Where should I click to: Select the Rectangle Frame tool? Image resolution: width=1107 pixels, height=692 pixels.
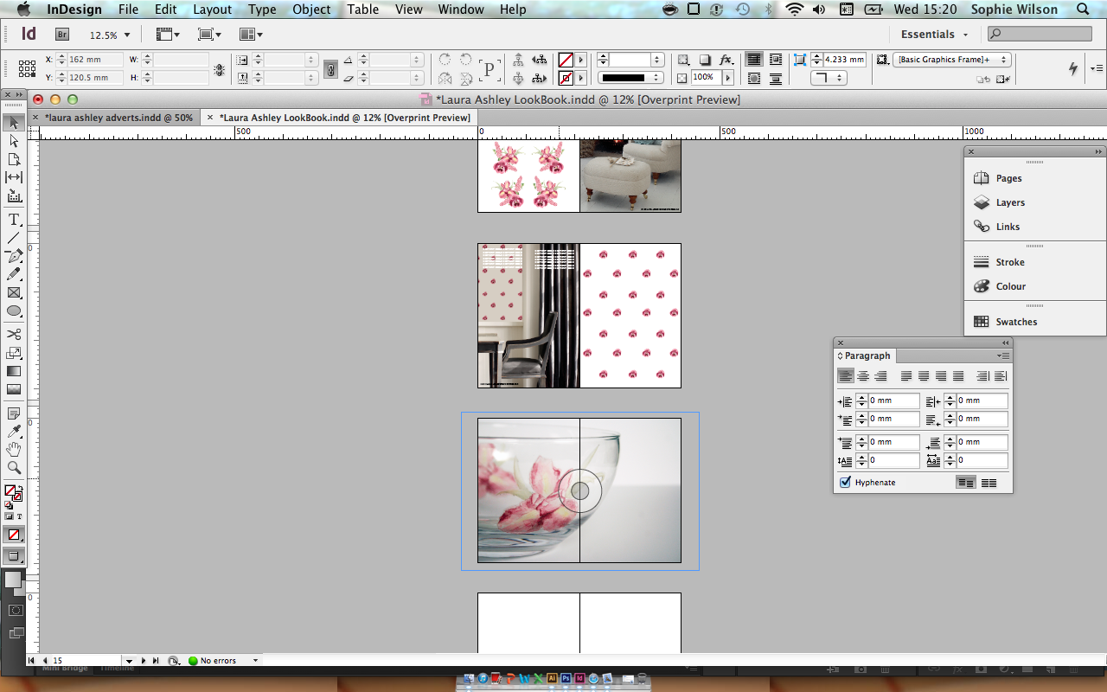tap(14, 292)
